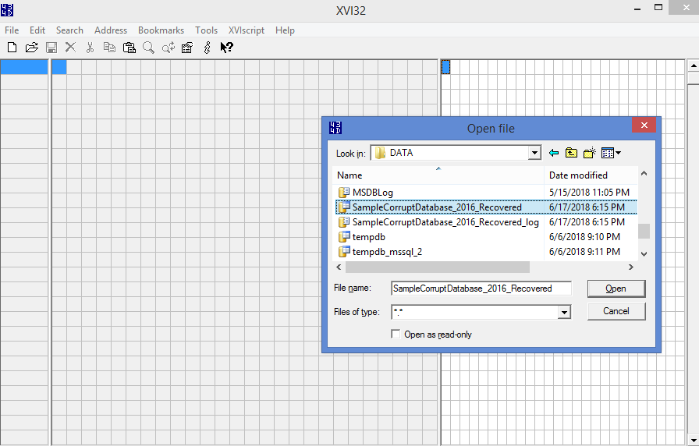Close the Open file dialog
This screenshot has height=446, width=699.
pos(644,126)
